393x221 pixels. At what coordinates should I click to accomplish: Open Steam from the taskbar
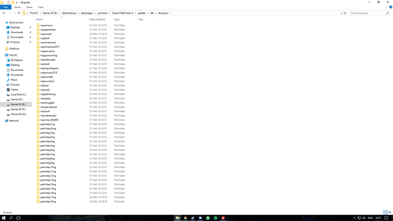(x=193, y=218)
